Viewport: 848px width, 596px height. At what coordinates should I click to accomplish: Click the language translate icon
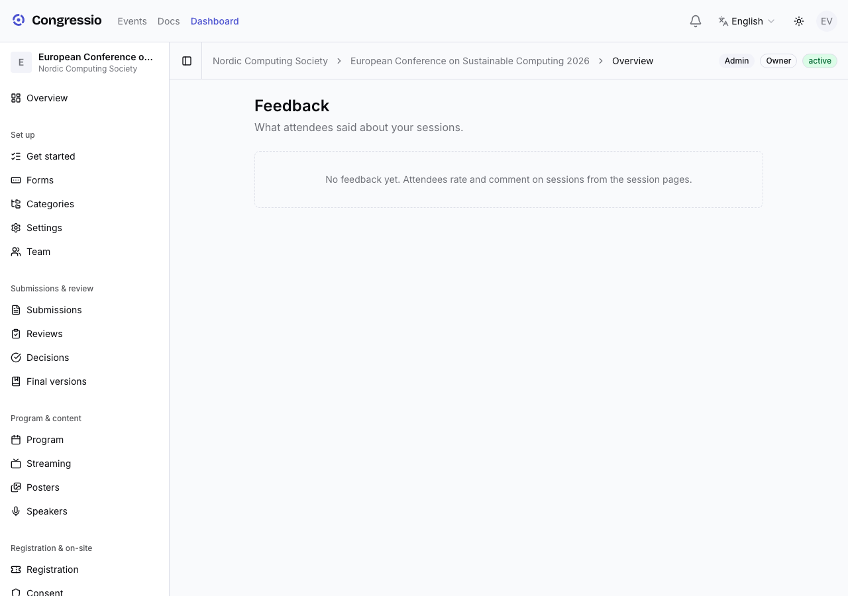coord(723,21)
